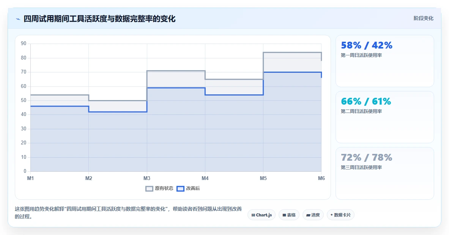Select the Chart.js tag chip
This screenshot has height=235, width=449.
(262, 215)
